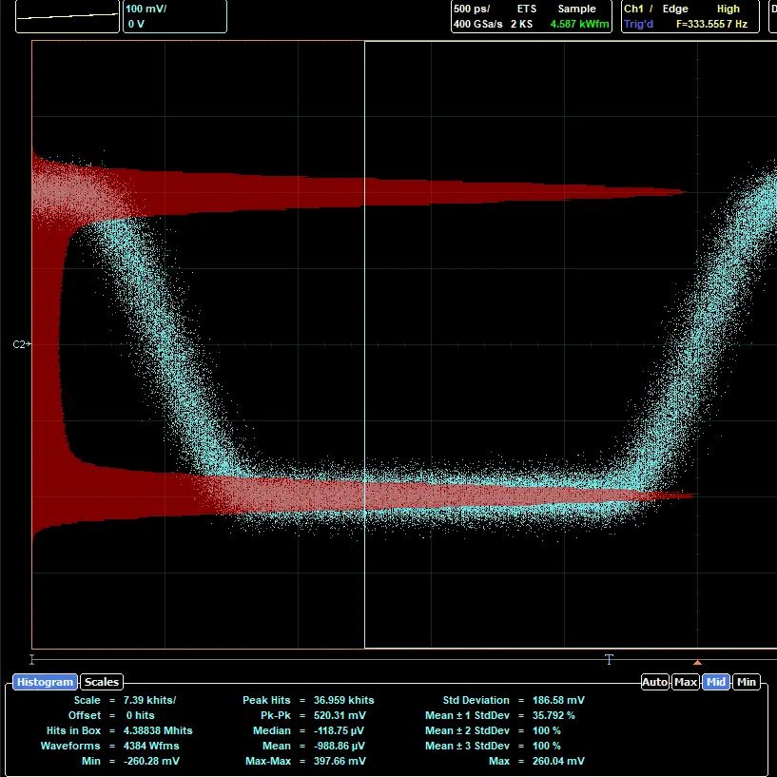Click the 100 mV/ vertical scale readout
Screen dimensions: 777x777
coord(146,9)
